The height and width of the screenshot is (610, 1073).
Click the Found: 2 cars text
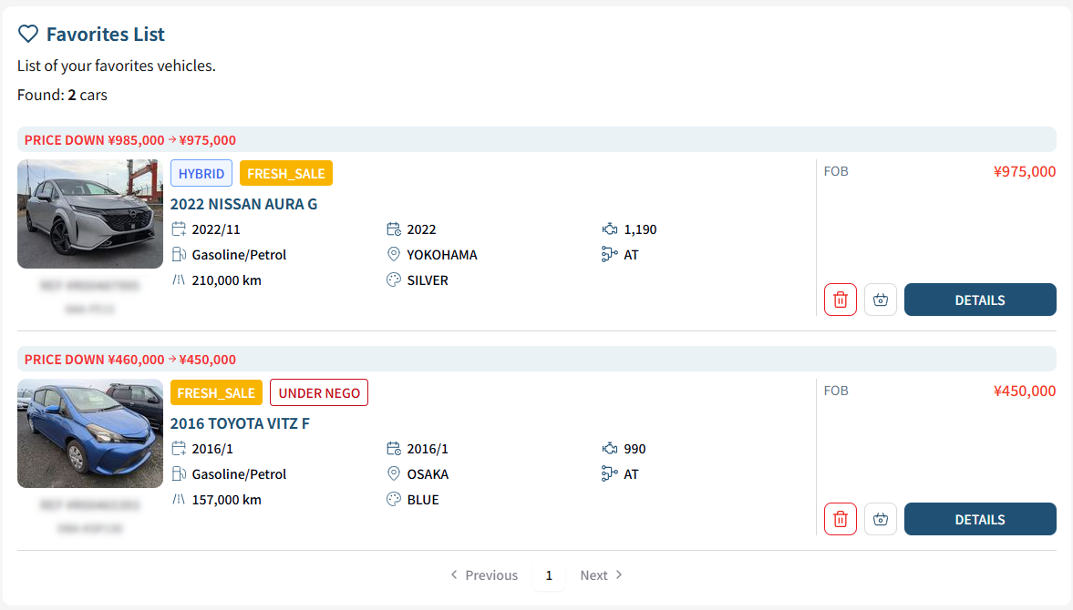(x=62, y=95)
